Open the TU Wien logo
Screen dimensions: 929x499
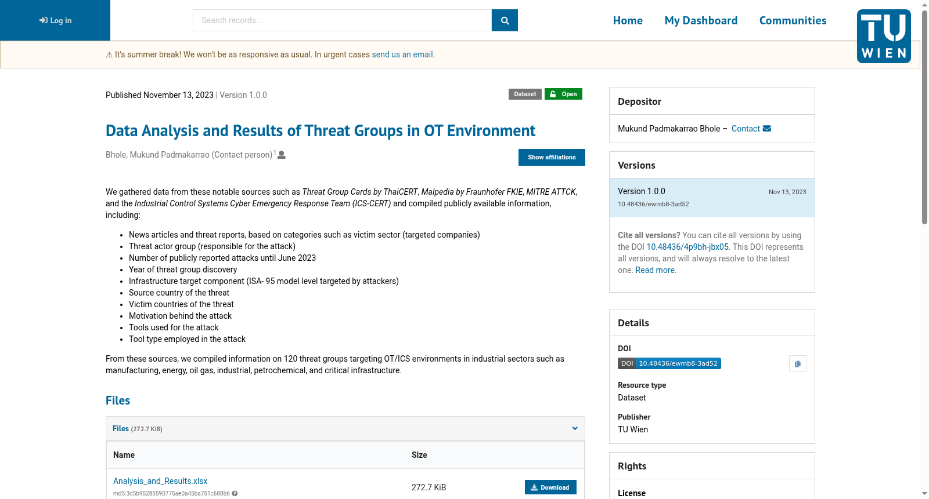(x=884, y=36)
